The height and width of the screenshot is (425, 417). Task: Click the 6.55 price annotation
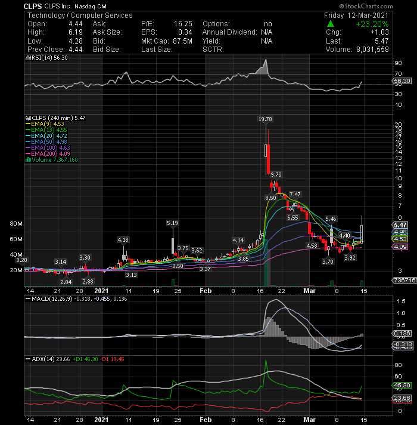(292, 218)
